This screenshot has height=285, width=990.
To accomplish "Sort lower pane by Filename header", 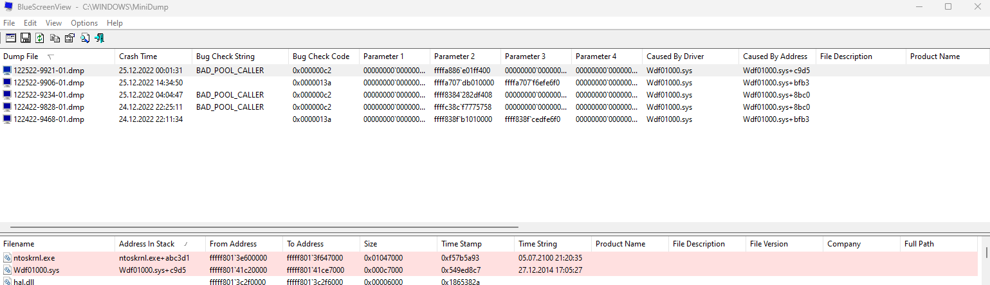I will click(x=57, y=244).
